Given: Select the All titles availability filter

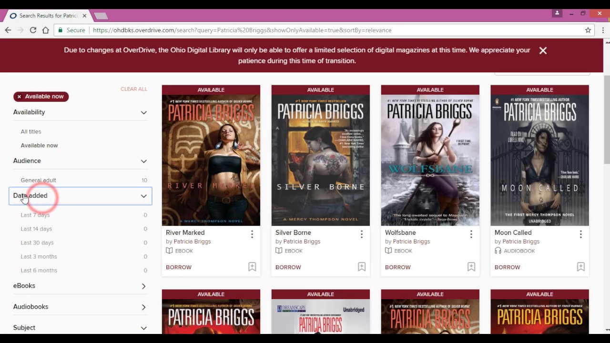Looking at the screenshot, I should point(31,131).
